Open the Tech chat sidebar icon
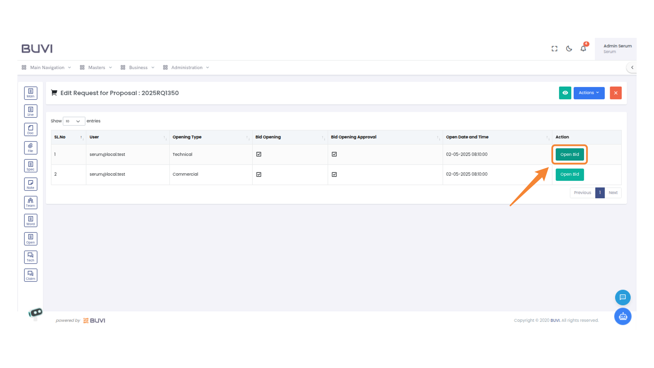The image size is (654, 368). [x=31, y=257]
